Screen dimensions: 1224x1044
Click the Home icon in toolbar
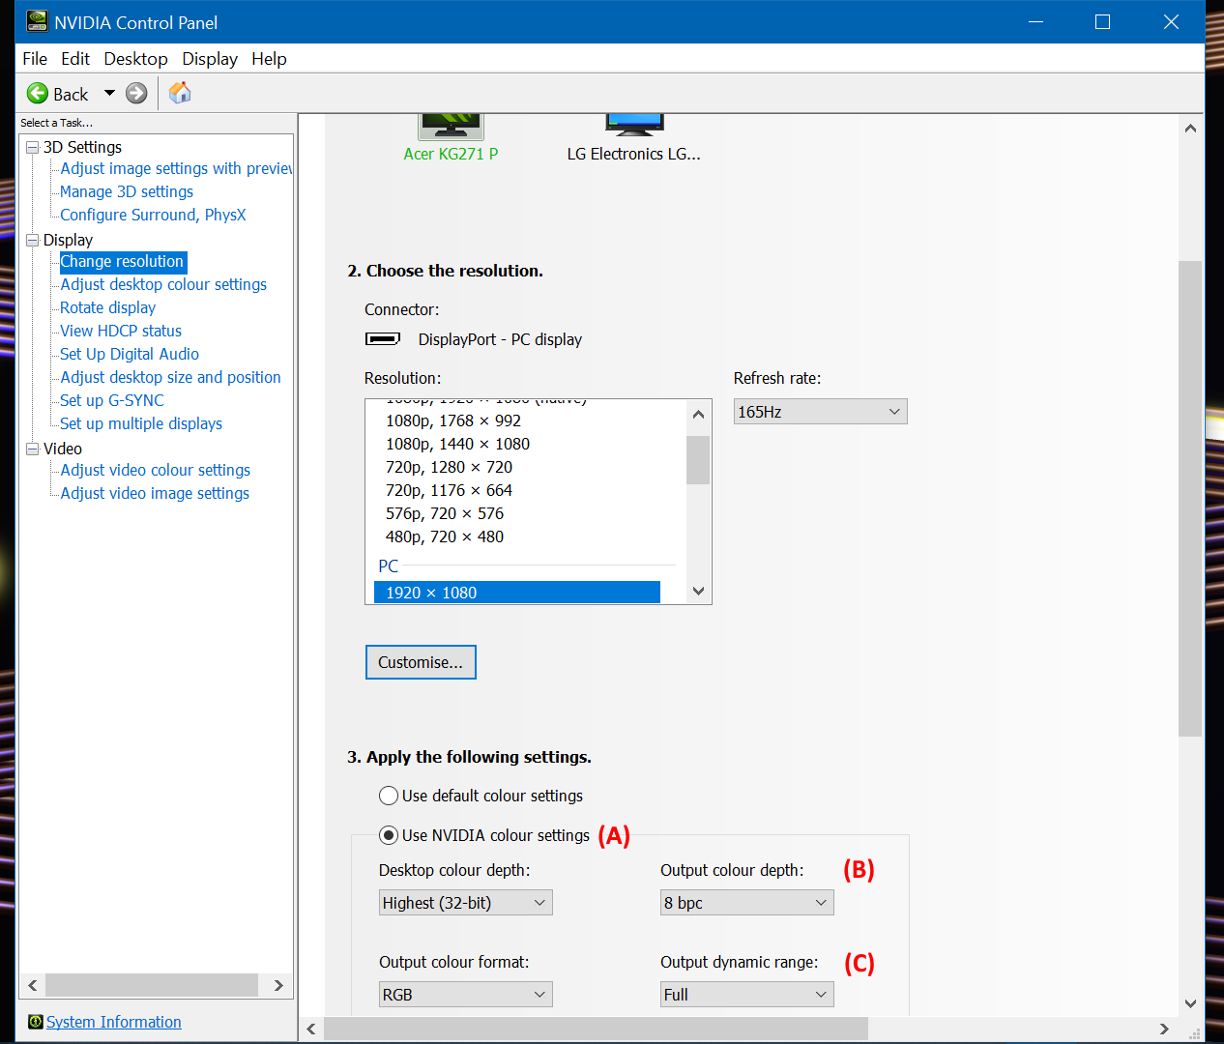180,93
